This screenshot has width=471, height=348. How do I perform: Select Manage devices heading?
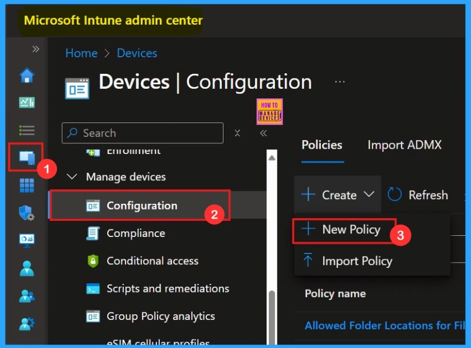126,177
